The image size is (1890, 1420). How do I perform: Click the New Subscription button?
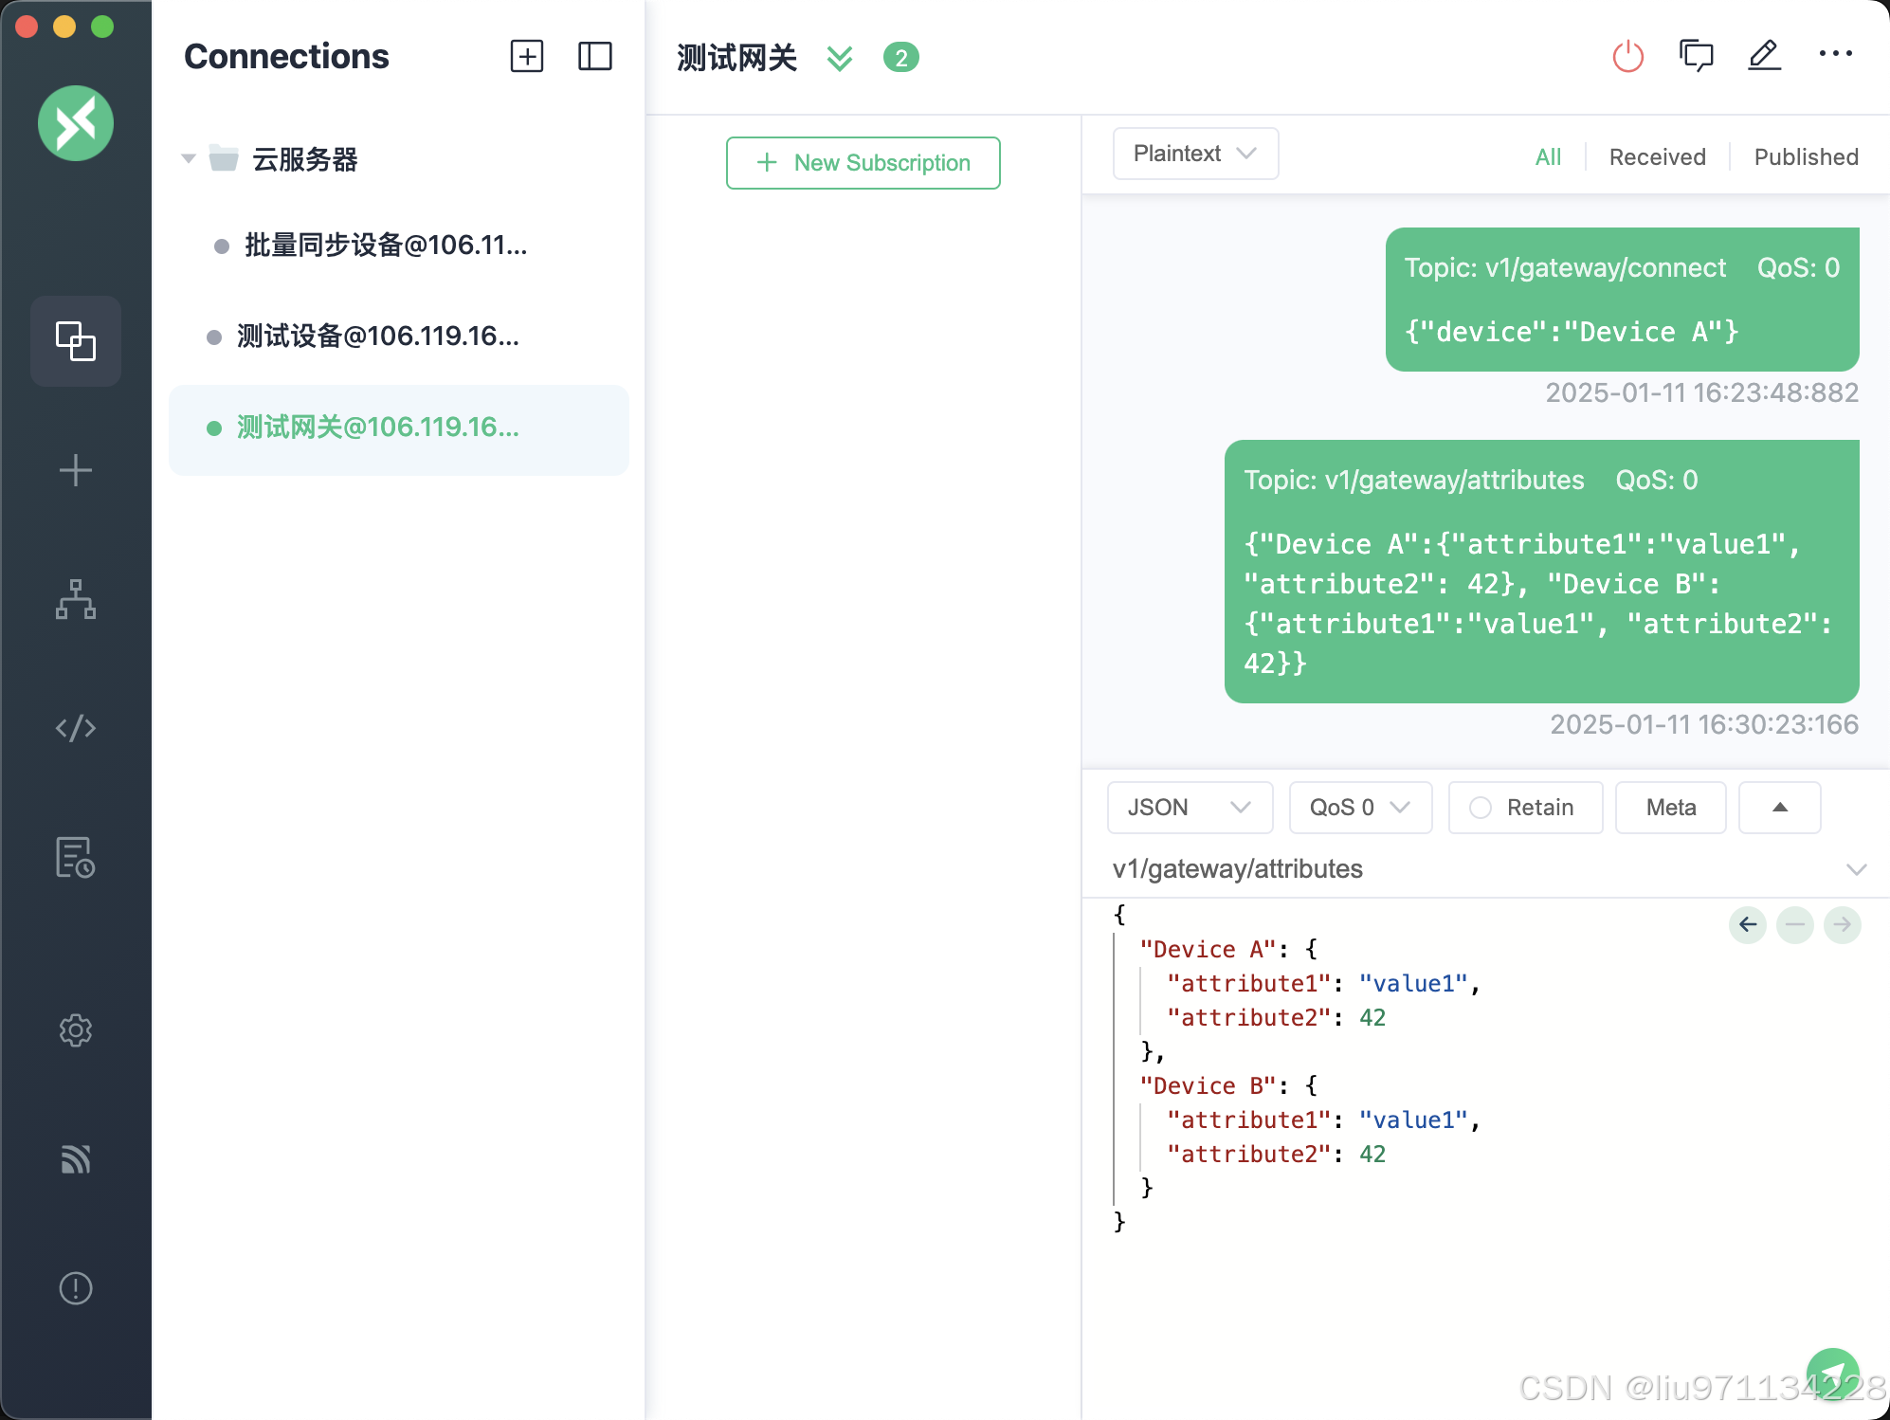pyautogui.click(x=863, y=163)
